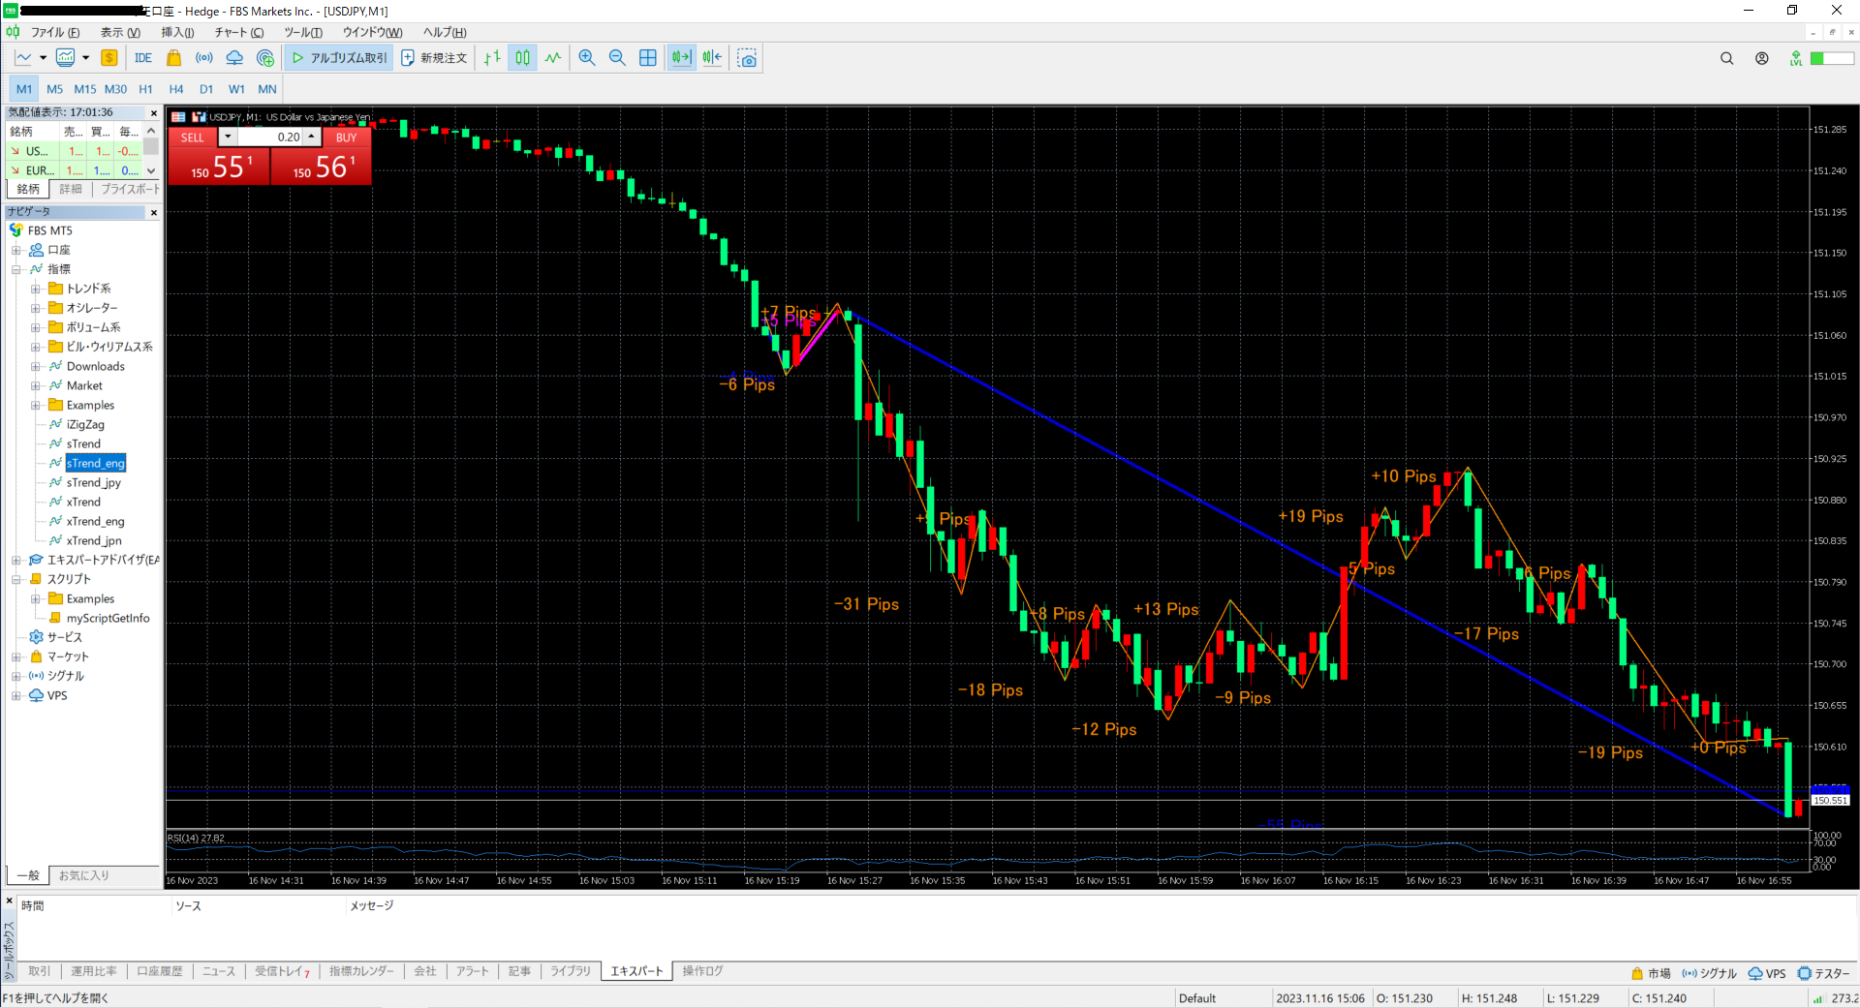Open the ツール menu

coord(303,33)
